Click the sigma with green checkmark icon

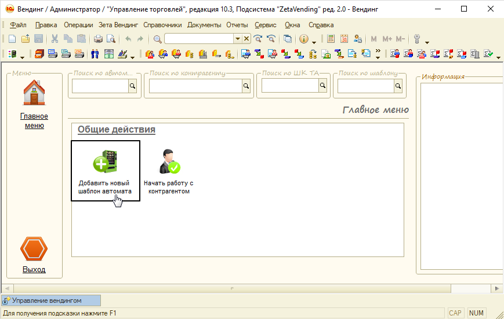tap(488, 54)
